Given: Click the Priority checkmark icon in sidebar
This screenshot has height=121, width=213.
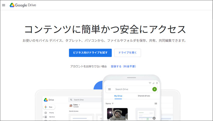Looking at the screenshot, I should [46, 113].
